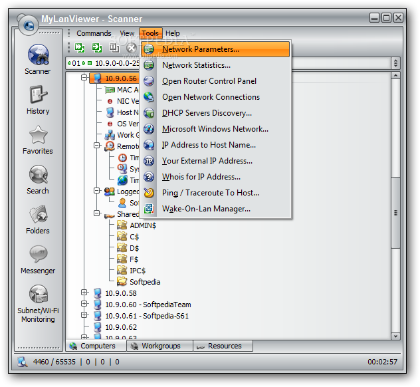Collapse the Shared resources node

tap(97, 213)
